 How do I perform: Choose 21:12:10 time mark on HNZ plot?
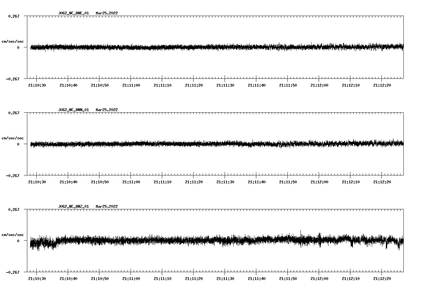351,279
